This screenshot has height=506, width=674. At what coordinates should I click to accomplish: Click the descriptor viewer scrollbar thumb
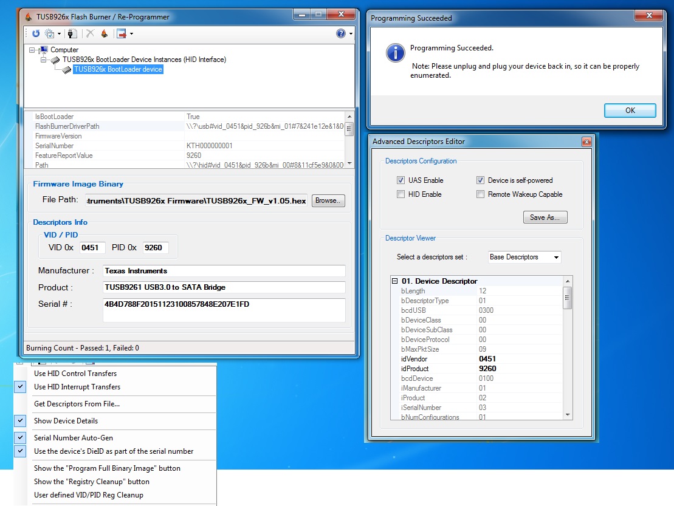(568, 297)
